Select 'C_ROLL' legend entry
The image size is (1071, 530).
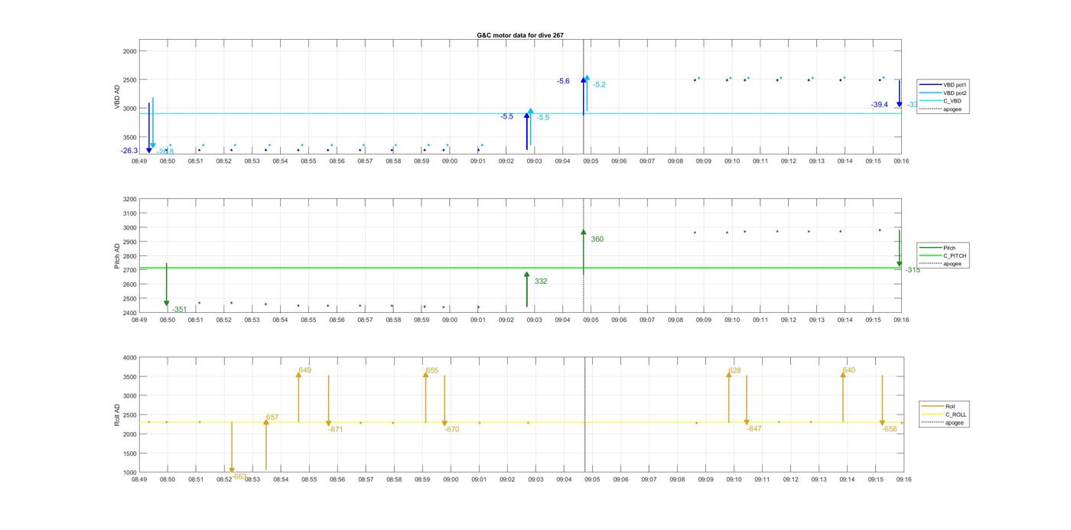tap(944, 415)
